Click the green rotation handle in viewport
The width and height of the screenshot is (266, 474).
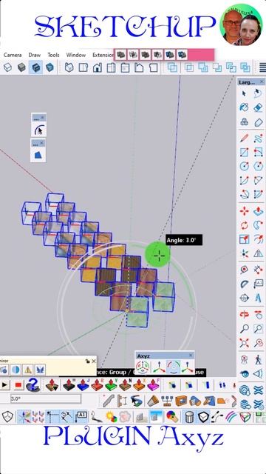tap(158, 254)
